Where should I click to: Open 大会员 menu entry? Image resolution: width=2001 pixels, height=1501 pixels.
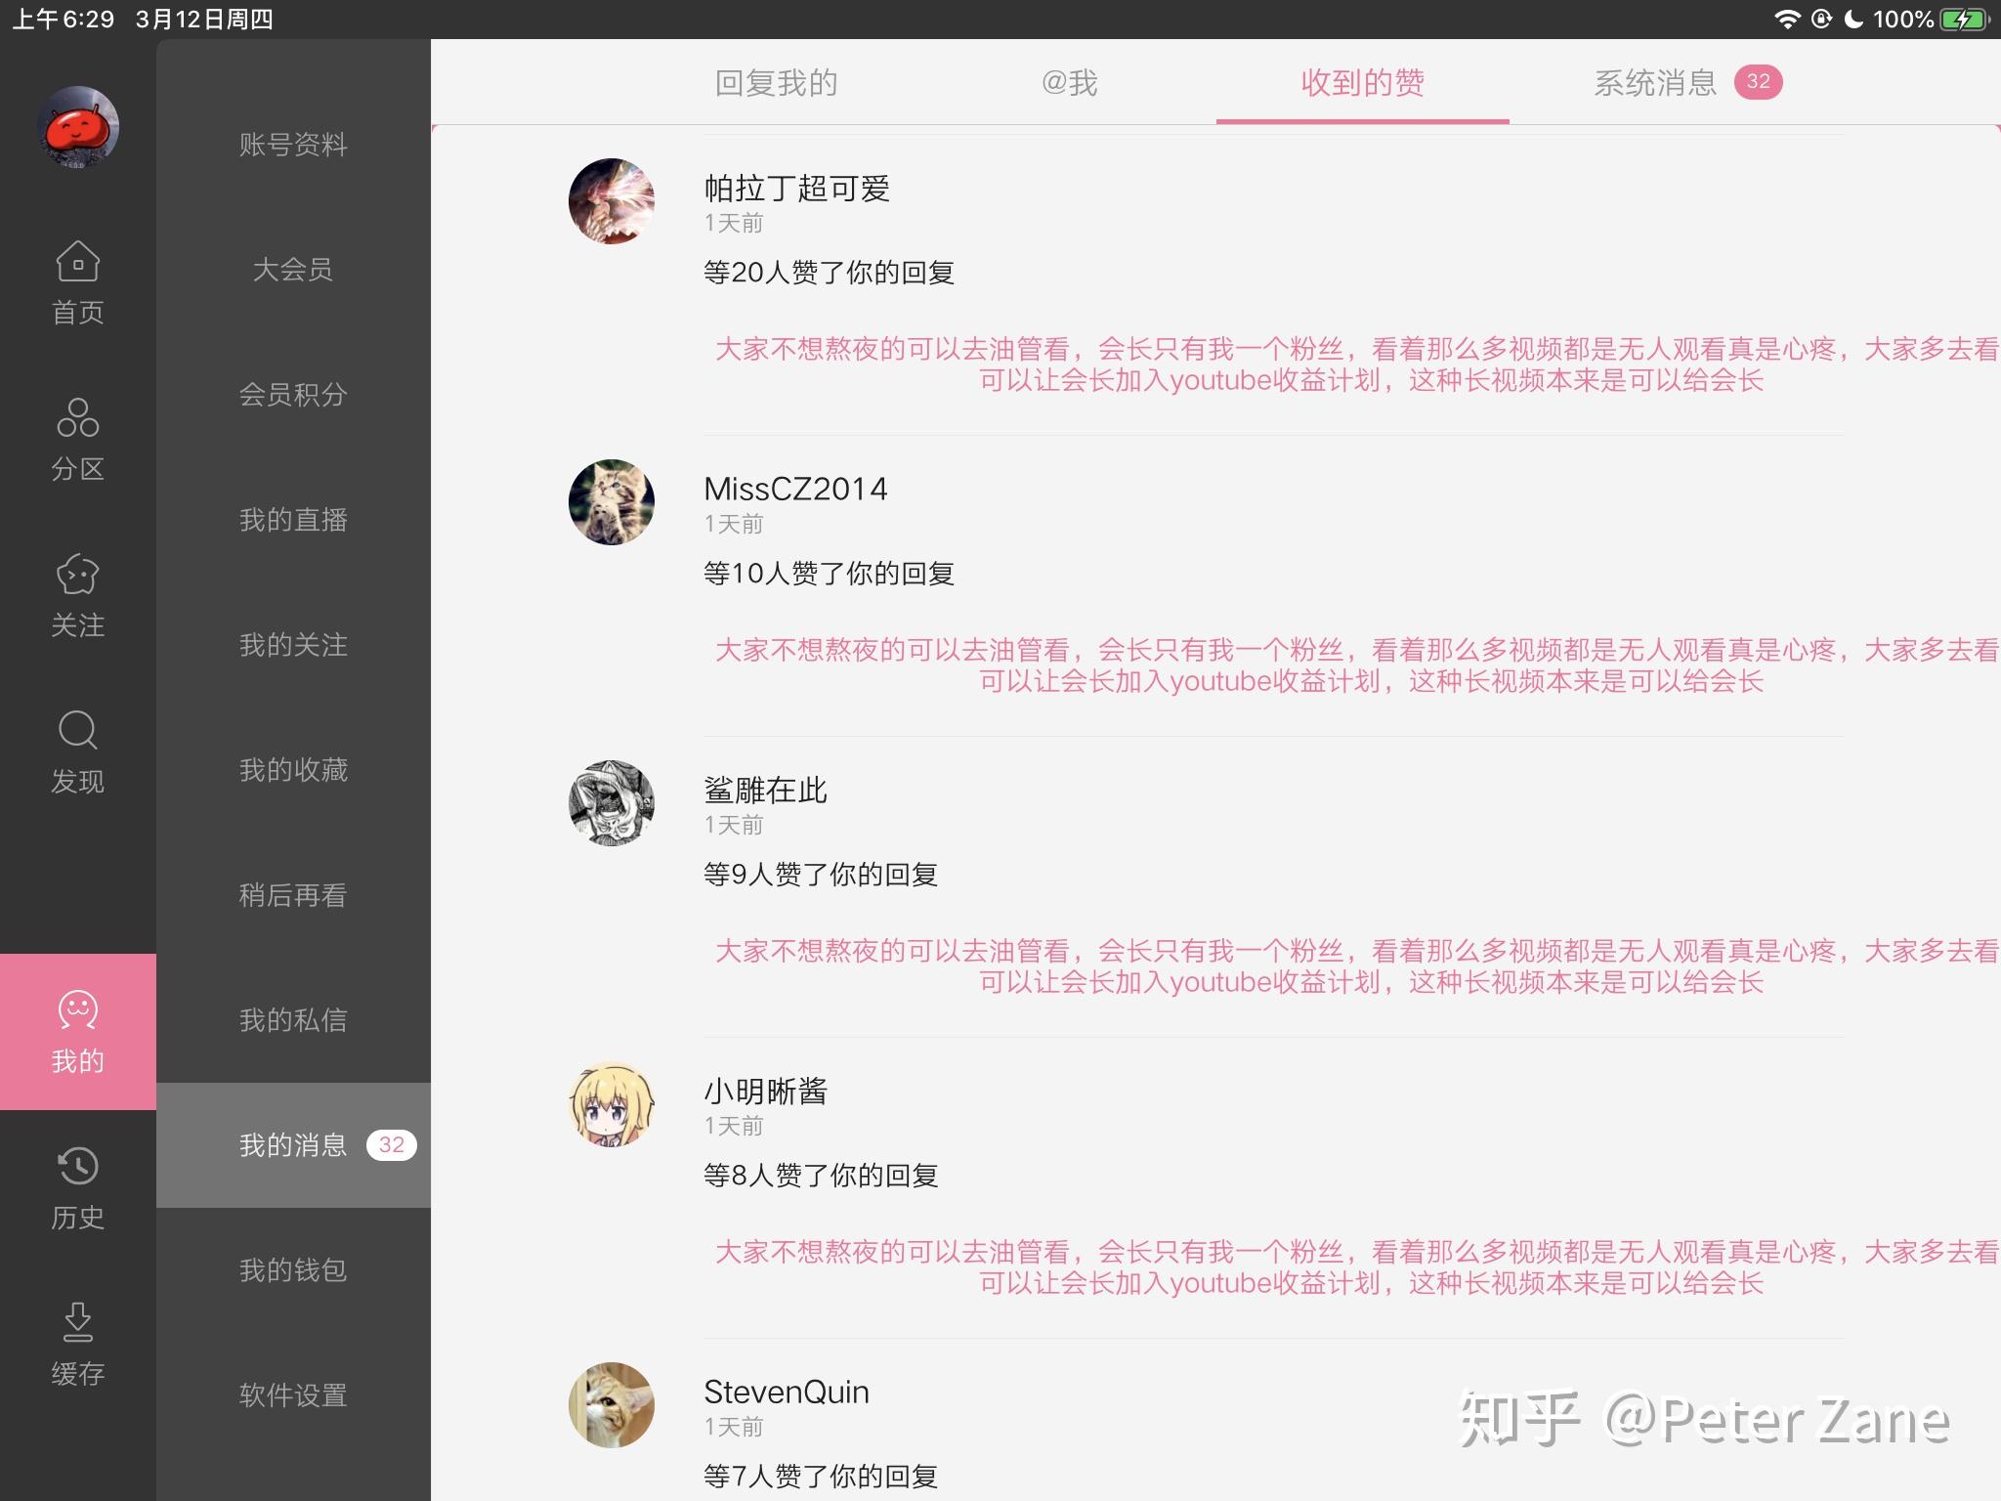click(293, 270)
